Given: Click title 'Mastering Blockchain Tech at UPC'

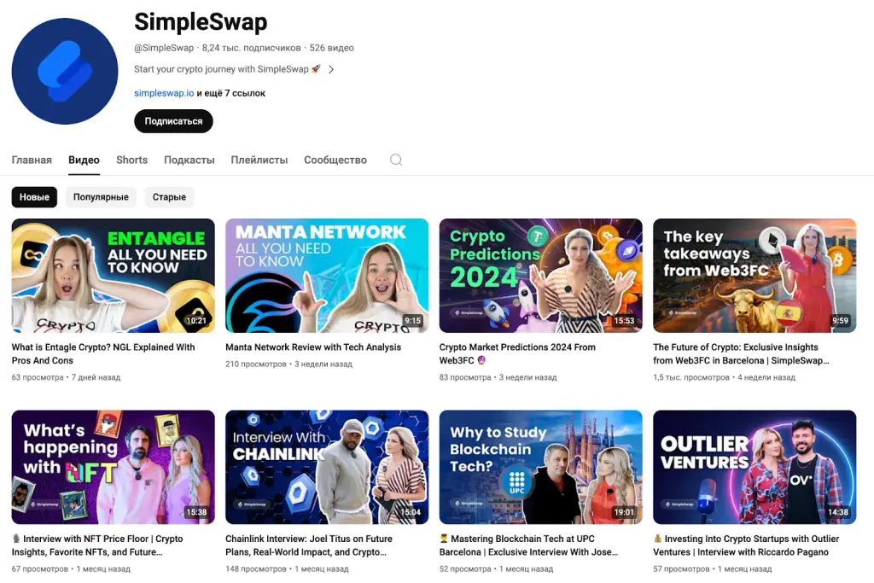Looking at the screenshot, I should 528,545.
